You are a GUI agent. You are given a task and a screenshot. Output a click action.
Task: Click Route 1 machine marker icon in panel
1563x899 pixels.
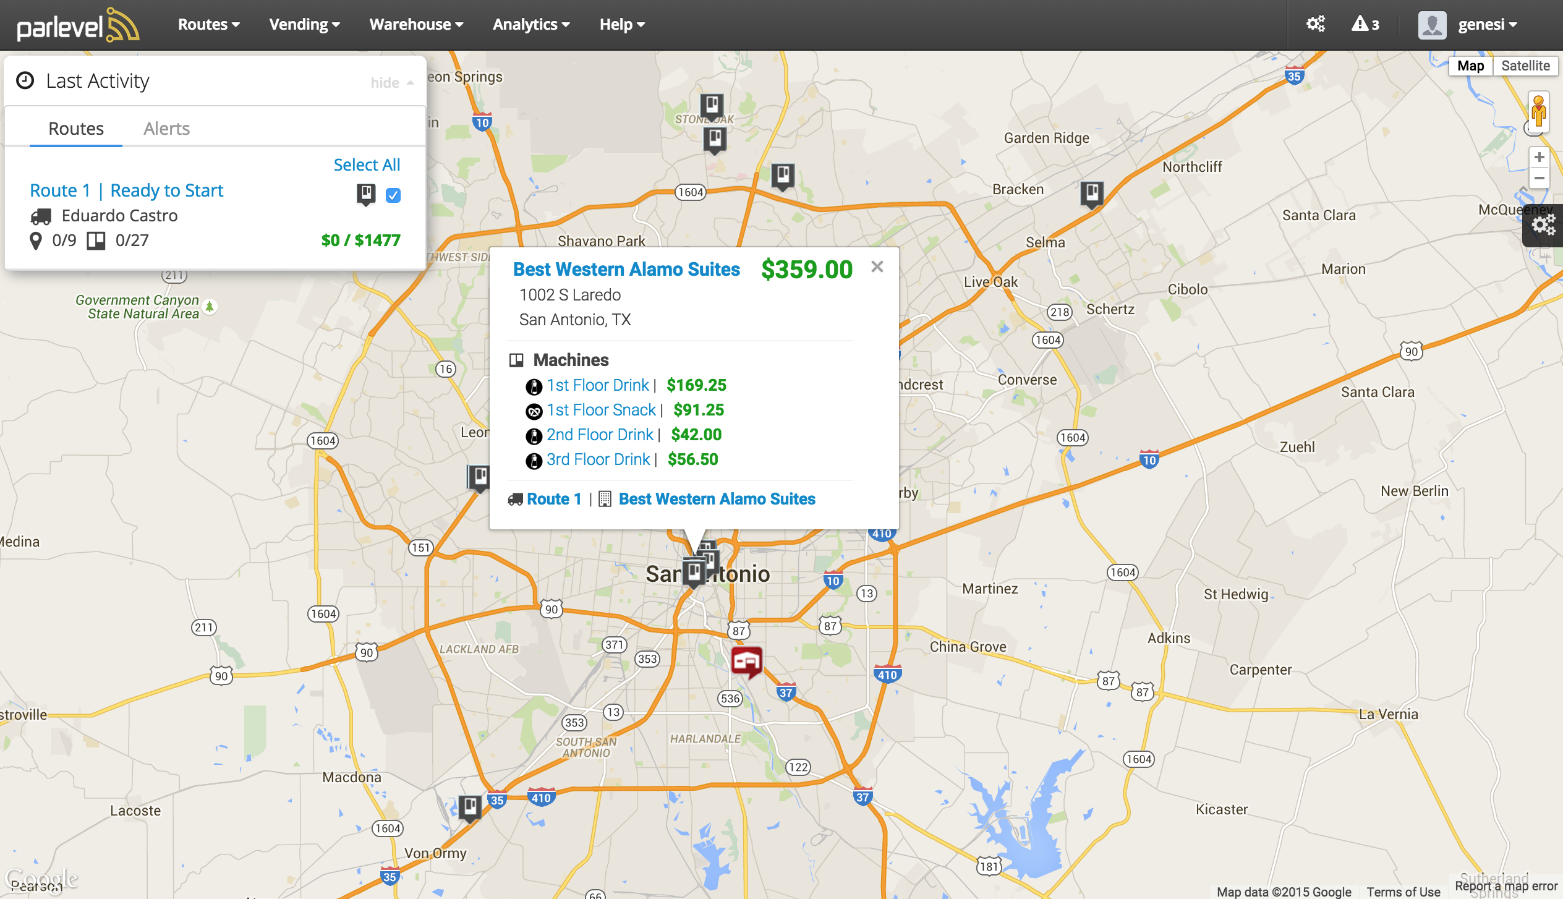pyautogui.click(x=366, y=195)
